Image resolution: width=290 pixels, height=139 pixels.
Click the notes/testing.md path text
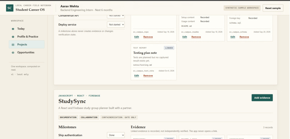142,65
